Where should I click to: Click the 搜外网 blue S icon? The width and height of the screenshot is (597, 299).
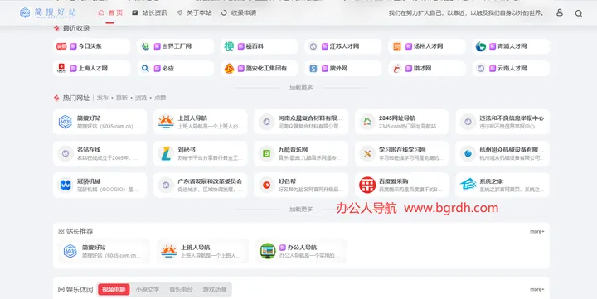(x=313, y=69)
